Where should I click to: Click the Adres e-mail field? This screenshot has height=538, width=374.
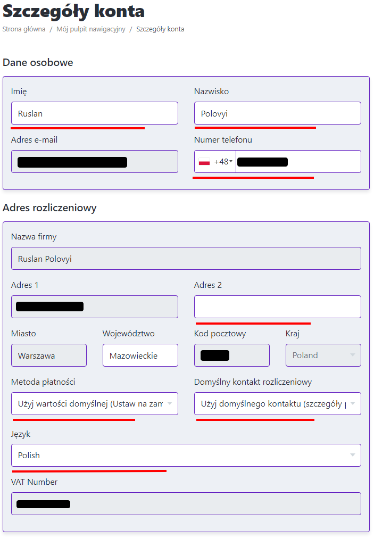pos(94,162)
